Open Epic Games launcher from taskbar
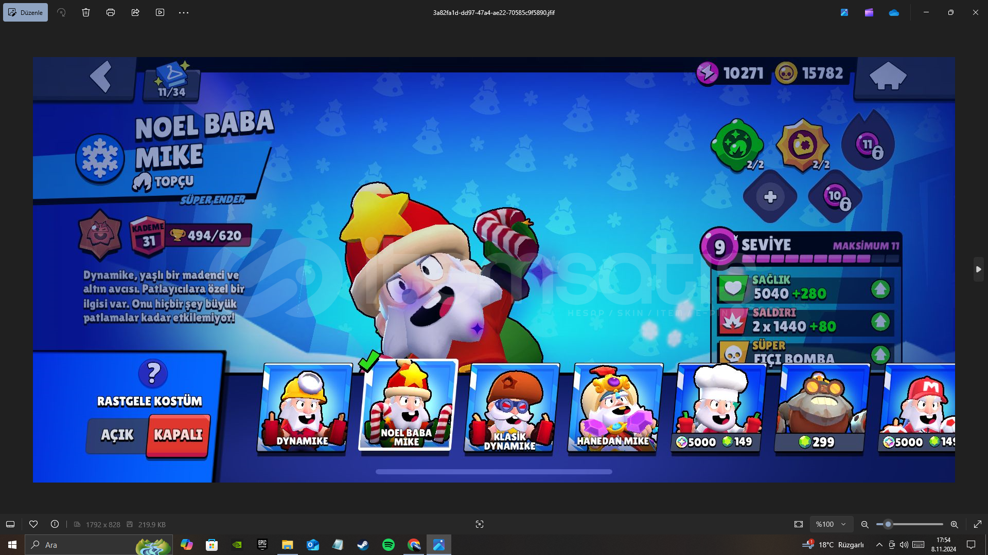The height and width of the screenshot is (555, 988). (x=262, y=545)
